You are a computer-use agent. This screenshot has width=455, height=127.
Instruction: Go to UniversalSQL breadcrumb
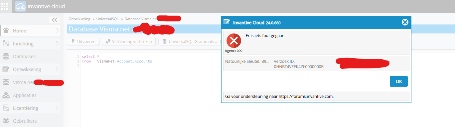[x=107, y=19]
